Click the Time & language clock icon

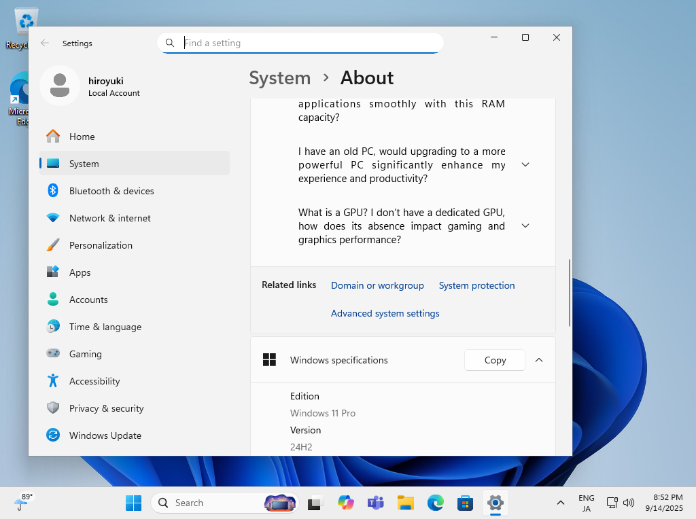click(x=53, y=327)
